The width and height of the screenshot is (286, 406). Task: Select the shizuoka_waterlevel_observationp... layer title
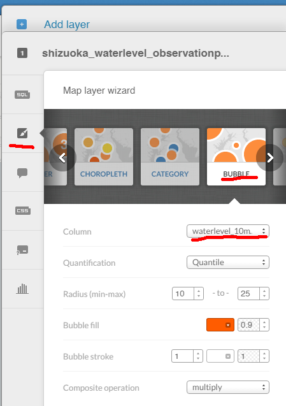point(136,54)
